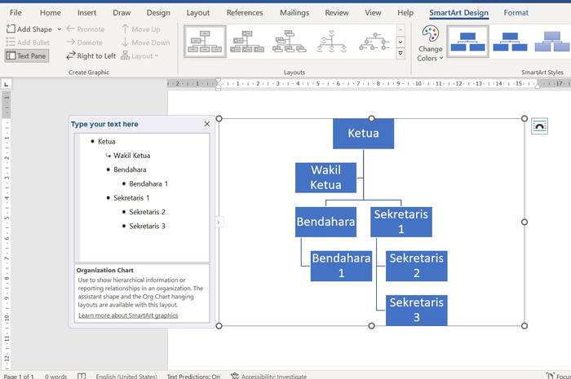The height and width of the screenshot is (379, 571).
Task: Click Accessibility: Investigate in status bar
Action: coord(268,377)
